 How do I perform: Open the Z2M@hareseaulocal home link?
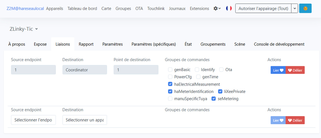click(x=25, y=9)
